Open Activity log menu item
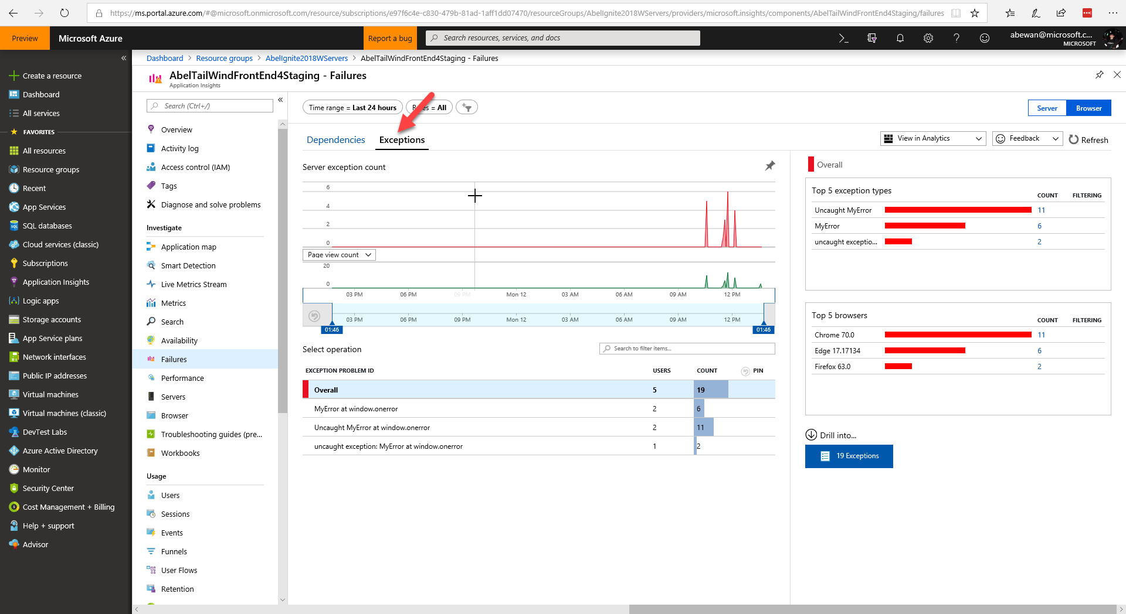Screen dimensions: 1126x614 tap(179, 148)
